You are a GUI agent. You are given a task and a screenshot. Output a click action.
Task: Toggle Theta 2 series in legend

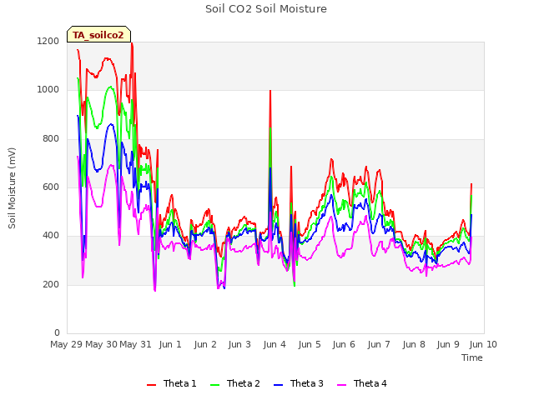(x=235, y=383)
